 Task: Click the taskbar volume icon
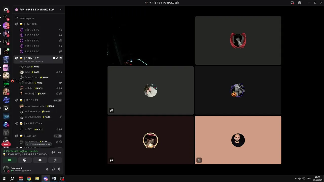(300, 179)
